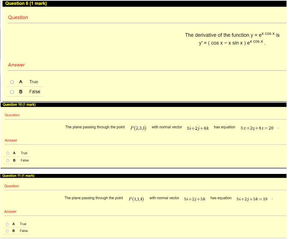Click the 'True' label in Question 6
Viewport: 288px width, 239px height.
tap(34, 82)
